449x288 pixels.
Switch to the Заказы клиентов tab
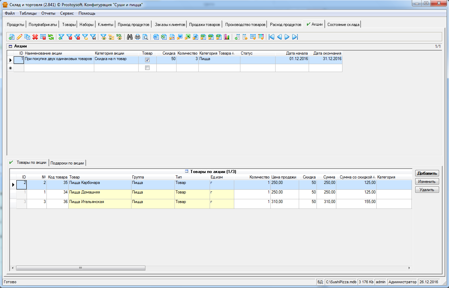170,25
